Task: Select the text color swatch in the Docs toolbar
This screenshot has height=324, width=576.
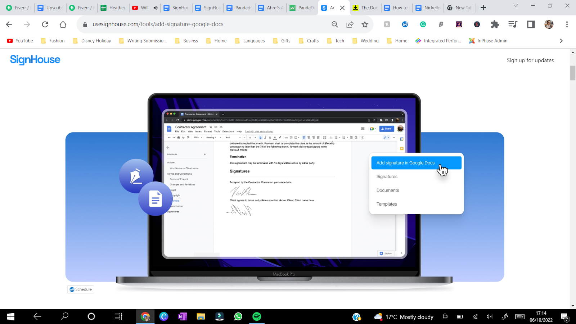Action: 275,137
